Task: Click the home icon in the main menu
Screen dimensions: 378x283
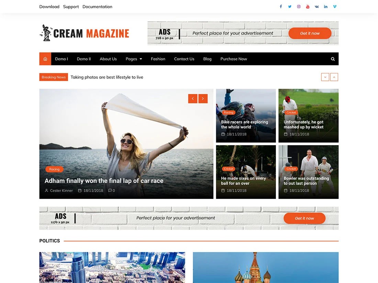Action: pyautogui.click(x=45, y=59)
